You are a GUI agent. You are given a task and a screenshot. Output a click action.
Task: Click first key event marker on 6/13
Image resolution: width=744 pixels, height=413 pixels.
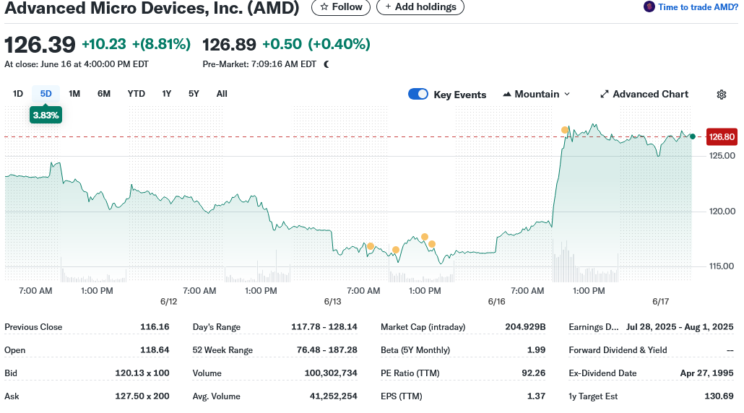point(371,246)
